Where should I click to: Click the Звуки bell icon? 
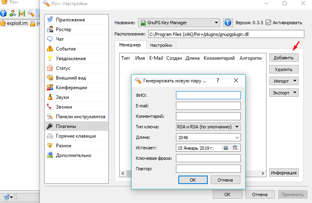click(x=50, y=97)
